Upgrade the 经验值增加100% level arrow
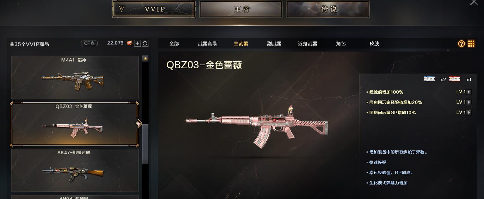 click(x=469, y=92)
